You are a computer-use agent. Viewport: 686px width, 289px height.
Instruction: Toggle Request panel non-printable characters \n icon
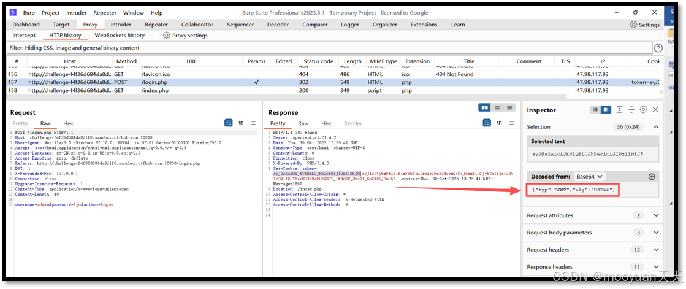point(241,123)
